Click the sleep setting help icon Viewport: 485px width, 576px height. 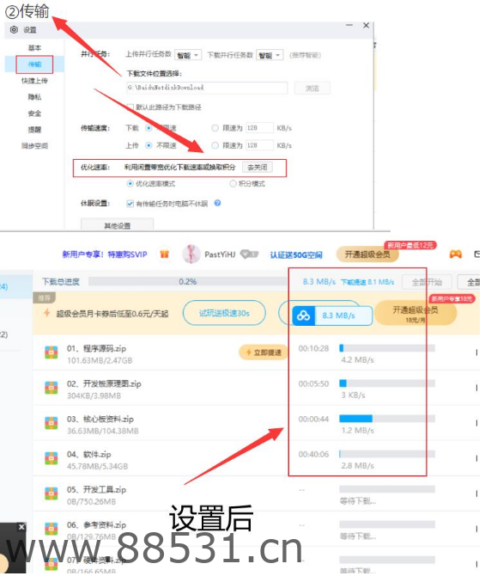click(x=217, y=203)
